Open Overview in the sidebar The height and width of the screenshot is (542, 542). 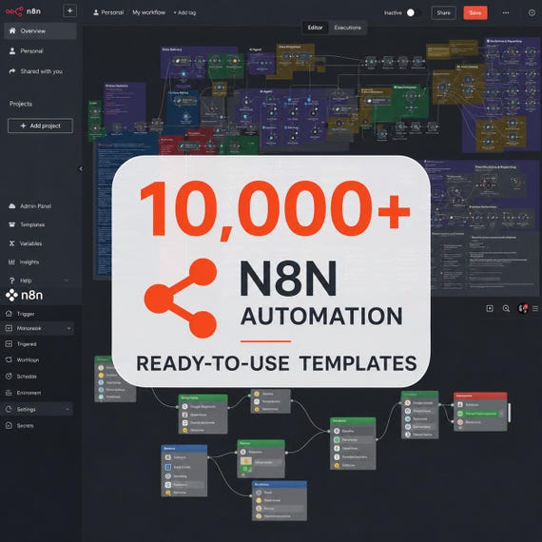40,31
